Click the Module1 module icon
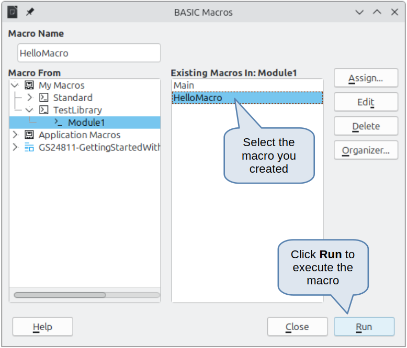This screenshot has height=348, width=407. (58, 122)
